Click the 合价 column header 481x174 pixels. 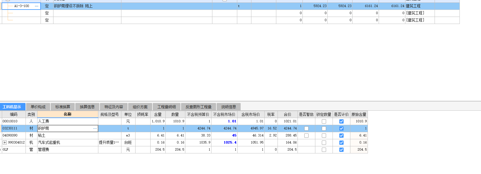pos(288,114)
